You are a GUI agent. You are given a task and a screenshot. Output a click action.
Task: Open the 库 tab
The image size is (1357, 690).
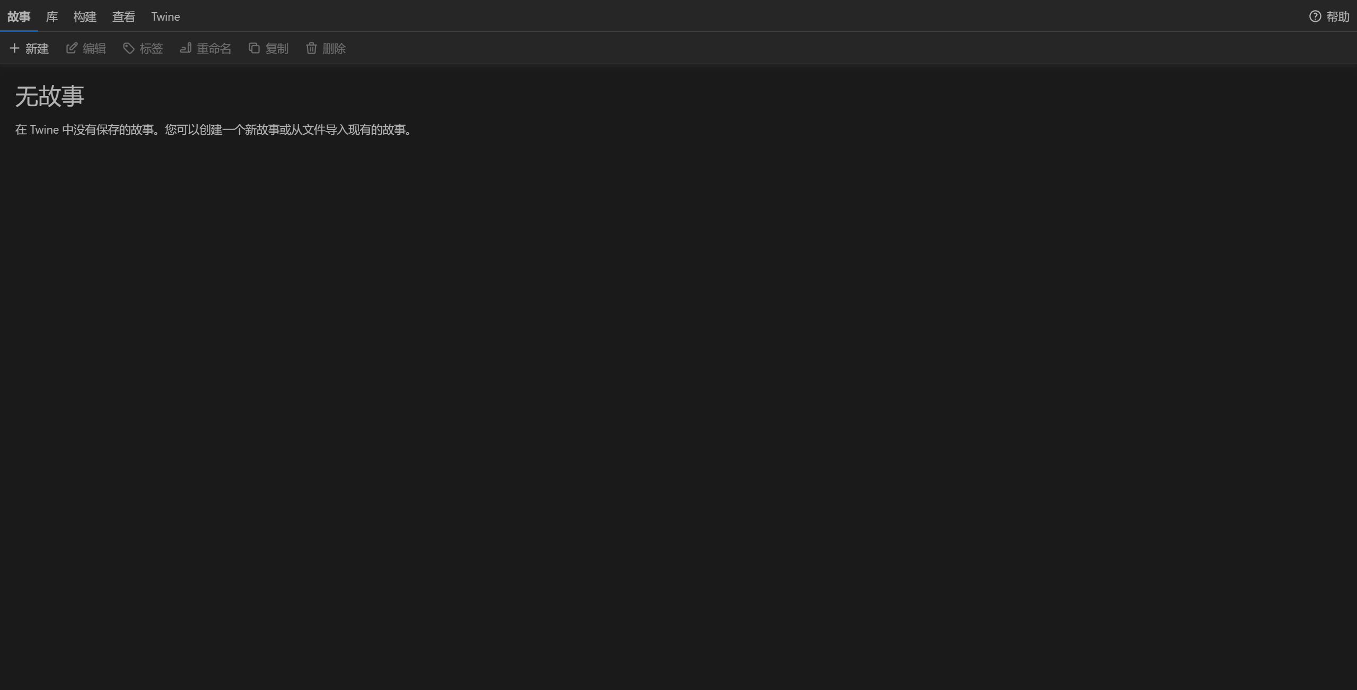52,16
